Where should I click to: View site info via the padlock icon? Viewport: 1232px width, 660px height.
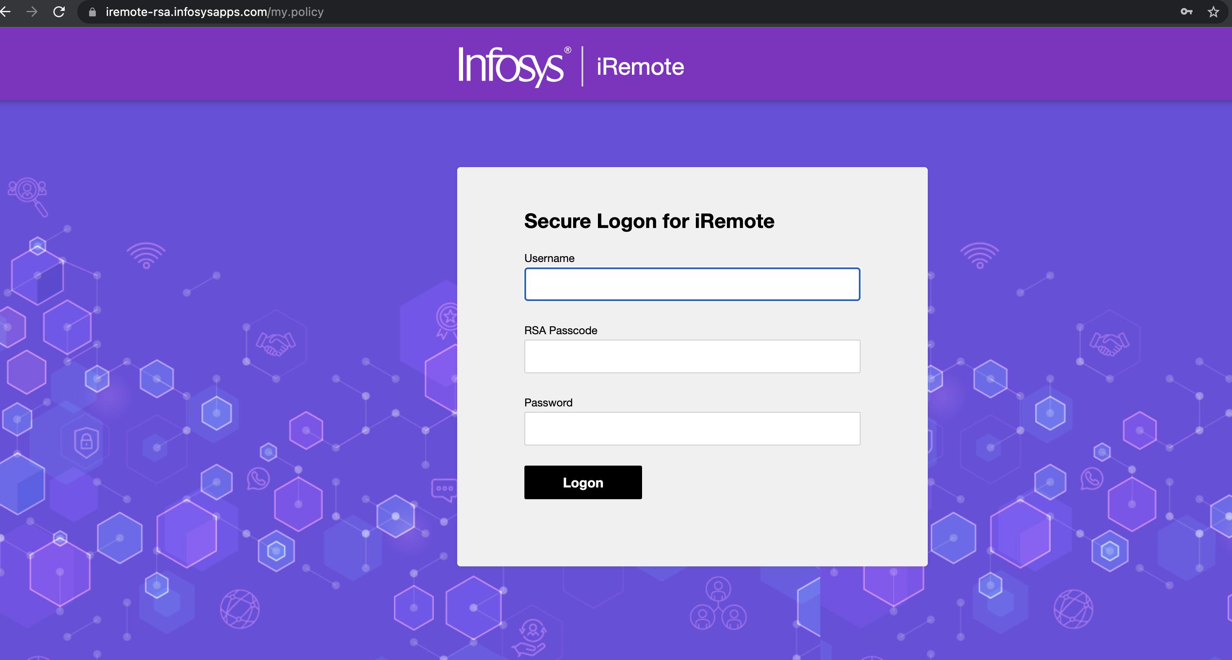(93, 12)
